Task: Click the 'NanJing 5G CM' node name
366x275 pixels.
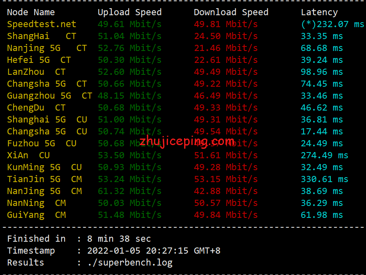Action: click(x=44, y=191)
